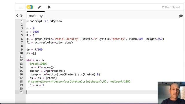Click 'ps = ps + [rtemp]' line
Viewport: 185px width, 104px height.
tap(43, 78)
